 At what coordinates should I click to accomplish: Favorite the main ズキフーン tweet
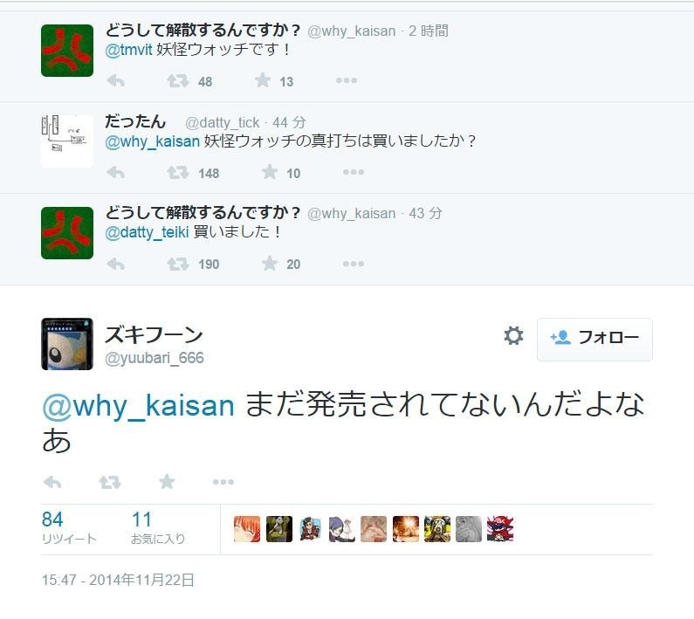coord(167,481)
